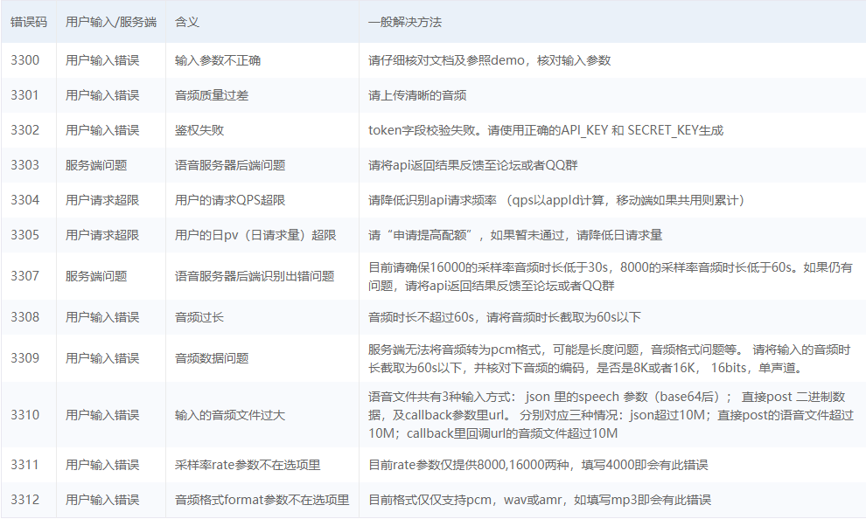Screen dimensions: 866x519
Task: Click 用户输入错误 in row 3300
Action: pos(102,60)
